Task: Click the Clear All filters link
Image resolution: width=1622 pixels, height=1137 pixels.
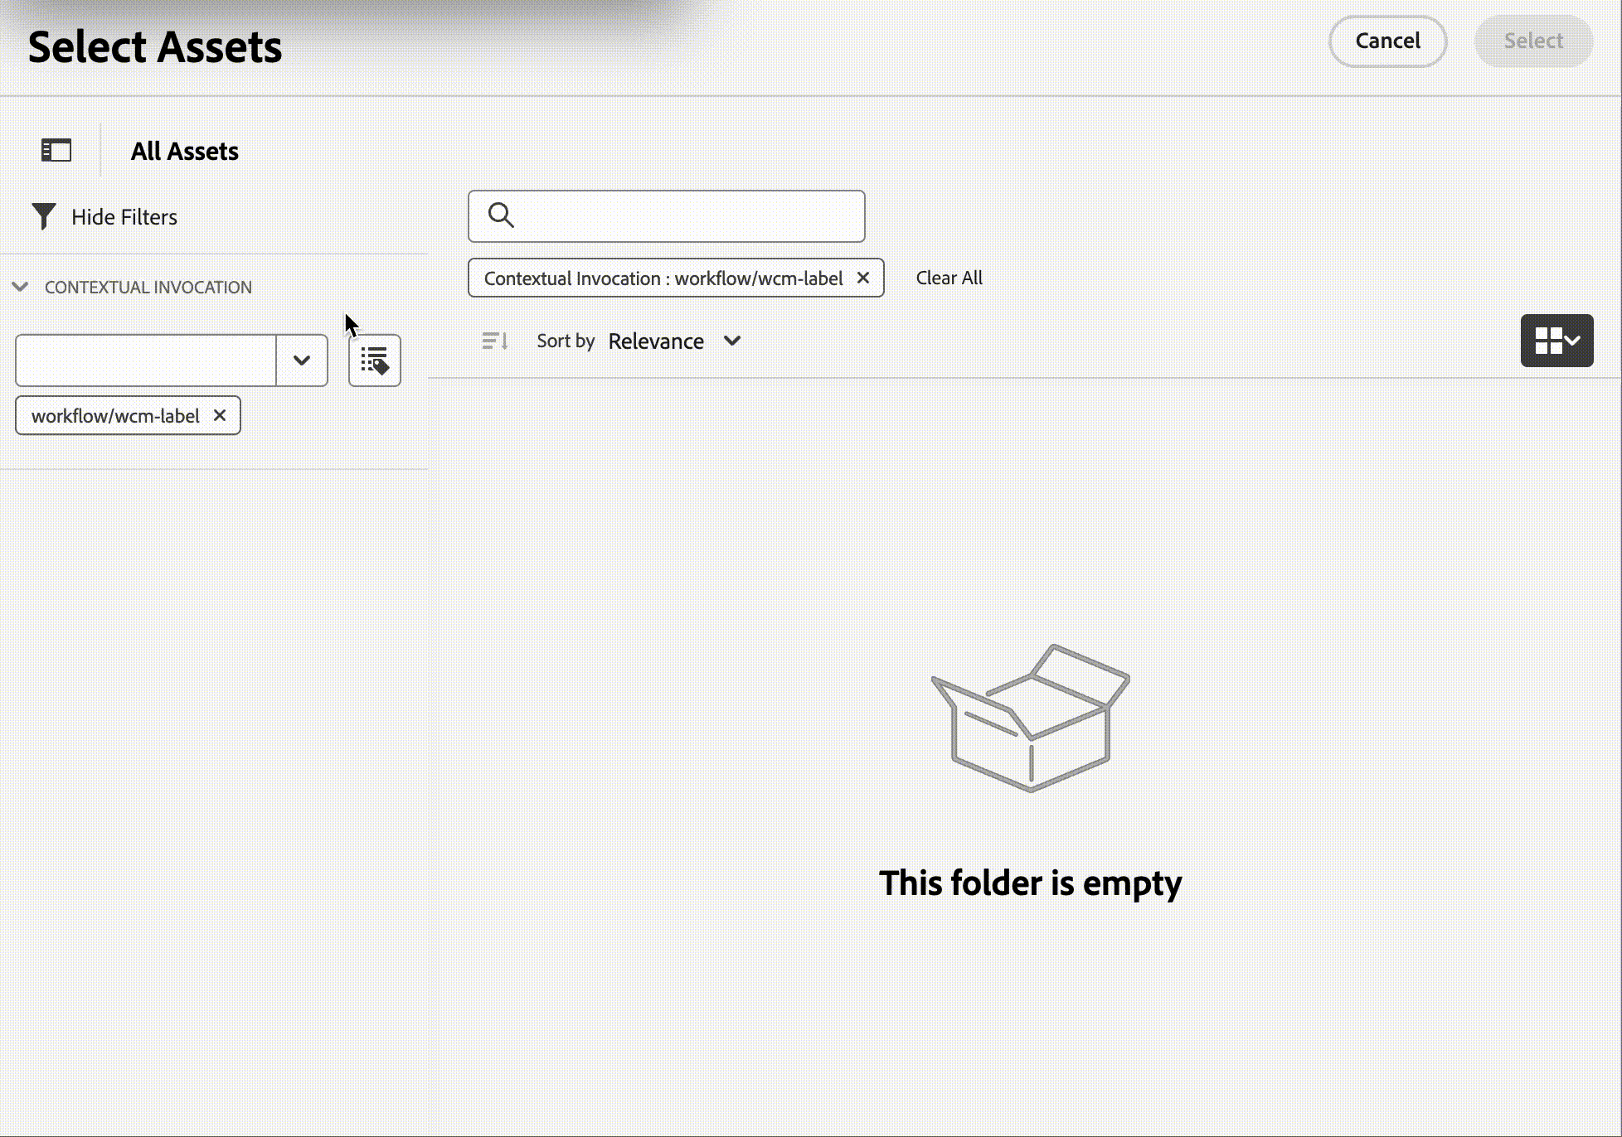Action: 949,277
